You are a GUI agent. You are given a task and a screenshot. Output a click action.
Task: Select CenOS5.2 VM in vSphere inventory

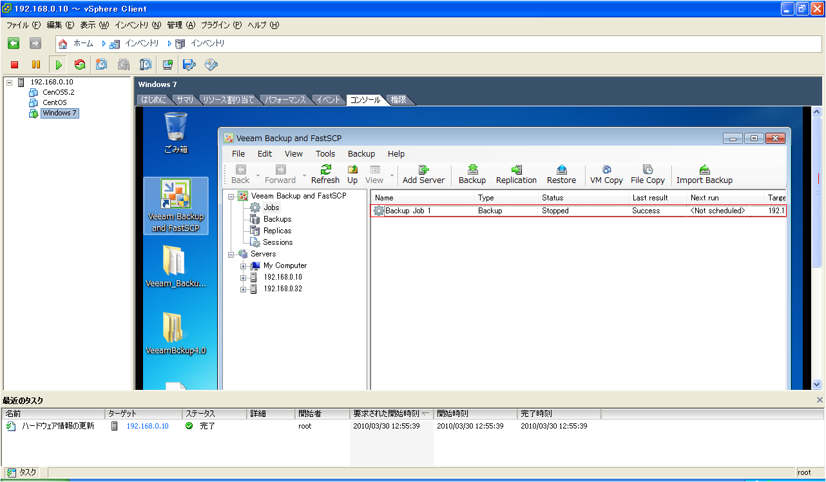tap(58, 92)
